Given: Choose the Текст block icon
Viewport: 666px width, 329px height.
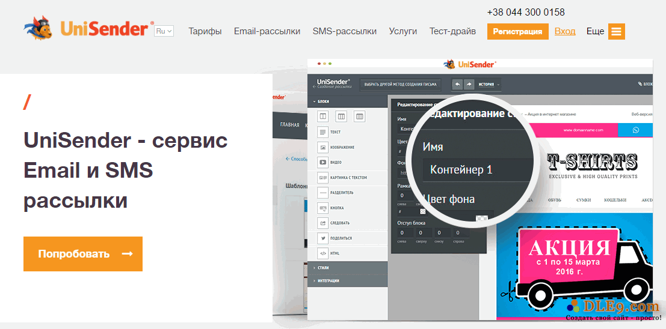Looking at the screenshot, I should (323, 132).
